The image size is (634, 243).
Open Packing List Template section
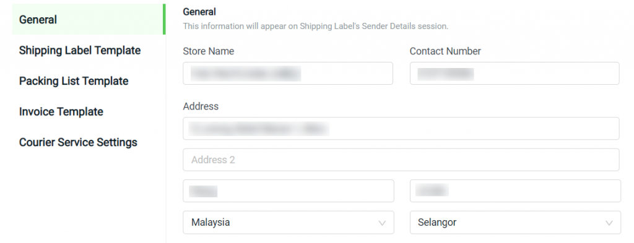[74, 81]
